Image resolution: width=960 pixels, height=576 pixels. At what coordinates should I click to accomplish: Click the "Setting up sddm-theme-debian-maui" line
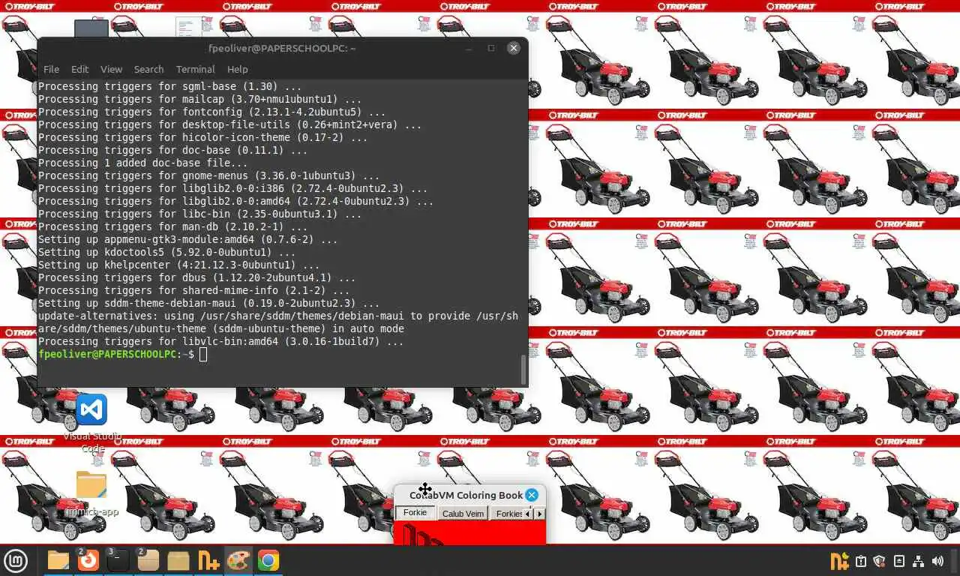point(209,303)
